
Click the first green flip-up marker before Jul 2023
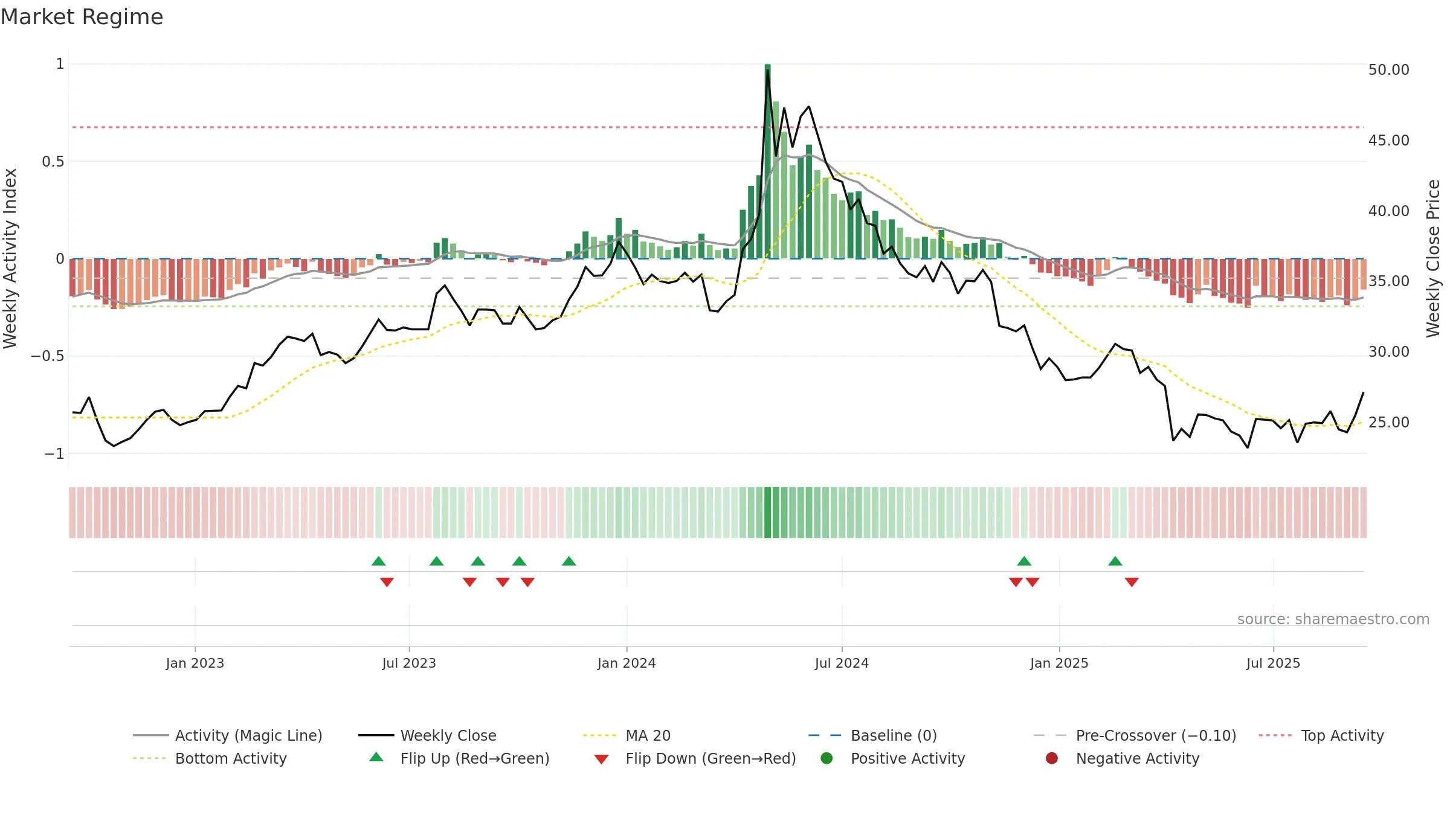379,561
